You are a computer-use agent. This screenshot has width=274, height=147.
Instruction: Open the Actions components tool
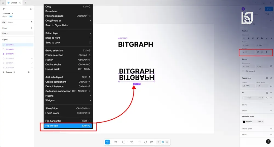coord(151,142)
